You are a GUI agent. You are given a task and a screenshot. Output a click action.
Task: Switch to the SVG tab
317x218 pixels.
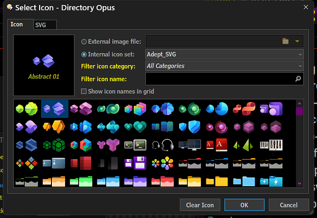(x=45, y=25)
